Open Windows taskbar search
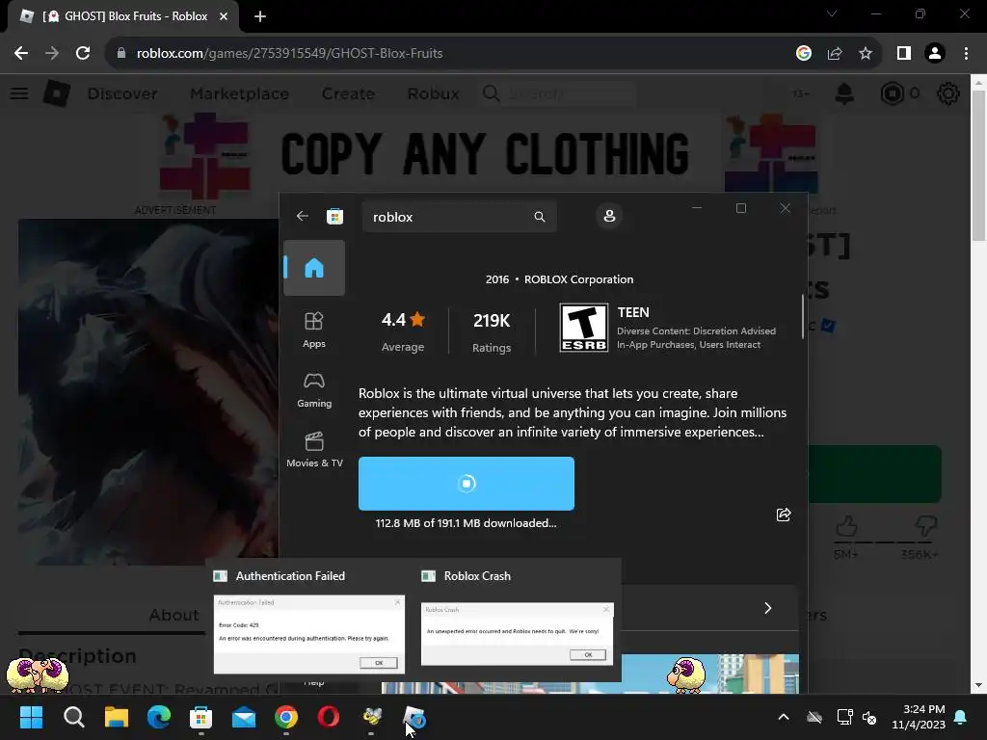 tap(73, 717)
